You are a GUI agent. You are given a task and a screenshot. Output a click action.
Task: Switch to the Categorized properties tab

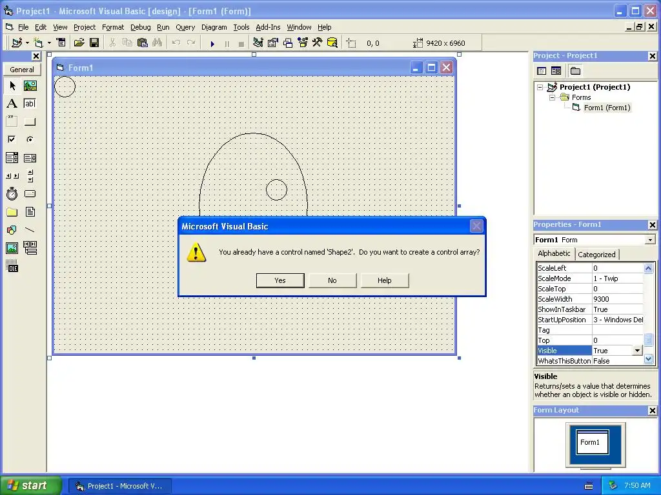(x=596, y=254)
